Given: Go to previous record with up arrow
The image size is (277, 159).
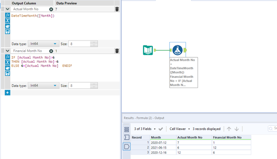Looking at the screenshot, I should 229,129.
